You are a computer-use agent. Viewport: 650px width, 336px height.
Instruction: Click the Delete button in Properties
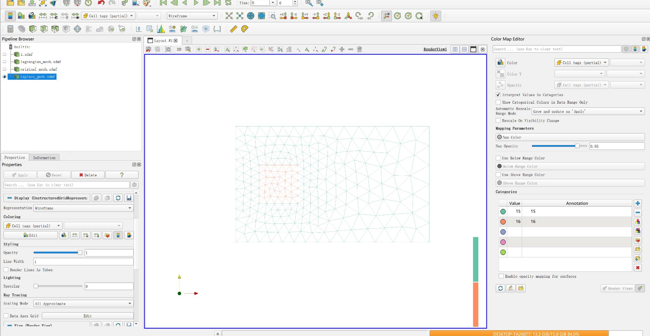click(x=88, y=175)
